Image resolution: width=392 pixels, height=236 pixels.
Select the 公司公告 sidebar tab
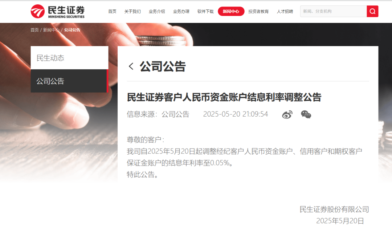tap(69, 81)
